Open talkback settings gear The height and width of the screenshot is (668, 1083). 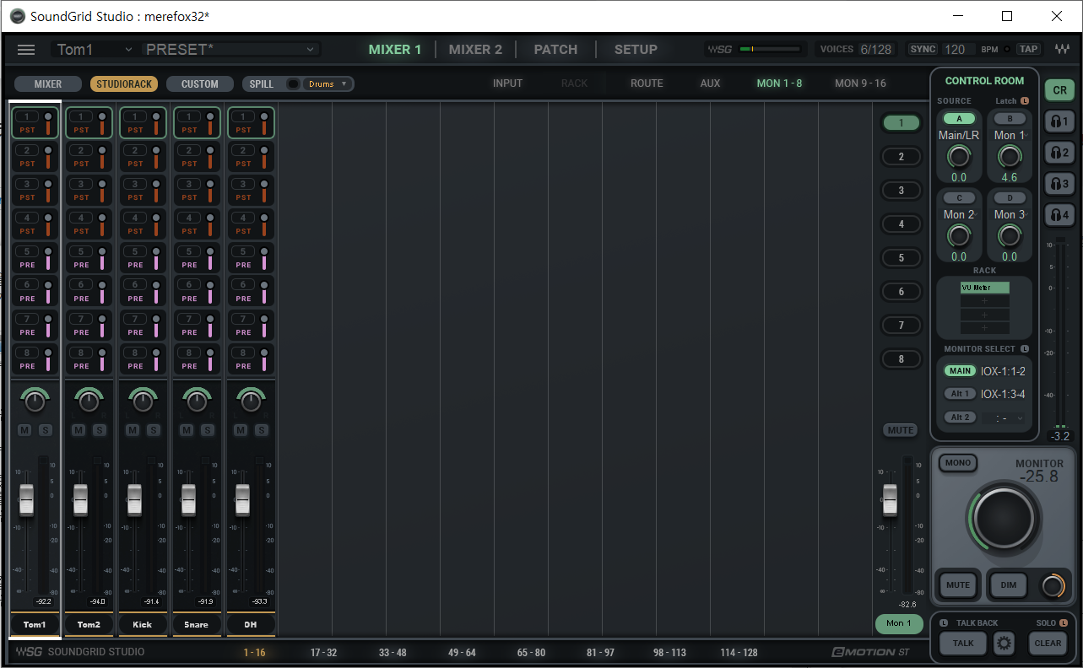pyautogui.click(x=1004, y=644)
